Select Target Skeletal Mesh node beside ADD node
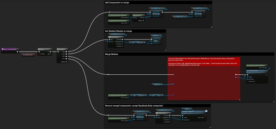 (x=137, y=43)
